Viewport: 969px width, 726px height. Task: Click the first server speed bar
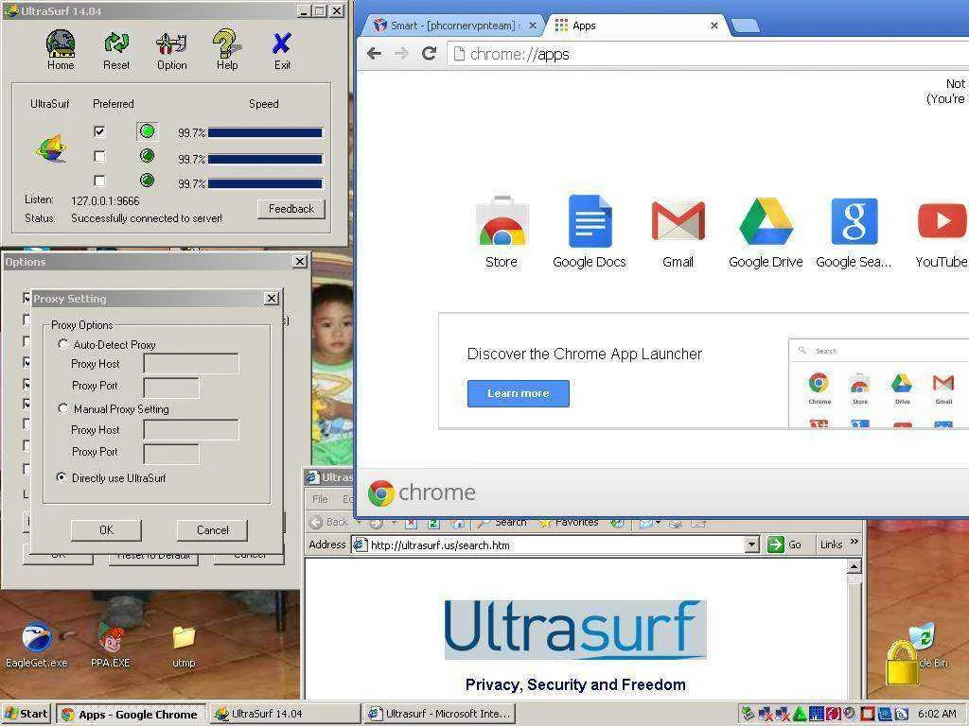point(265,132)
